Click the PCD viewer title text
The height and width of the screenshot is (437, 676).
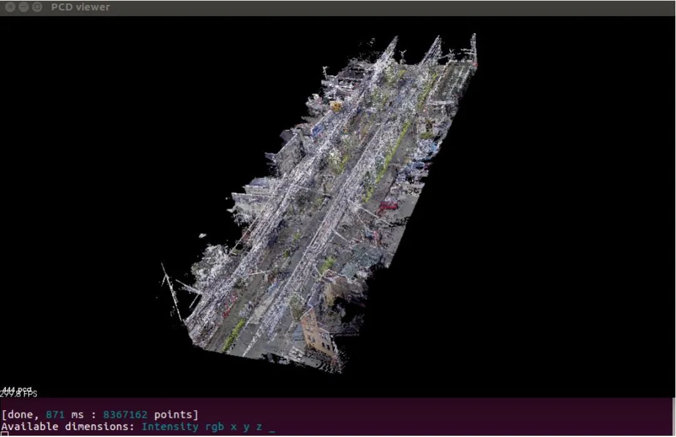click(x=80, y=8)
